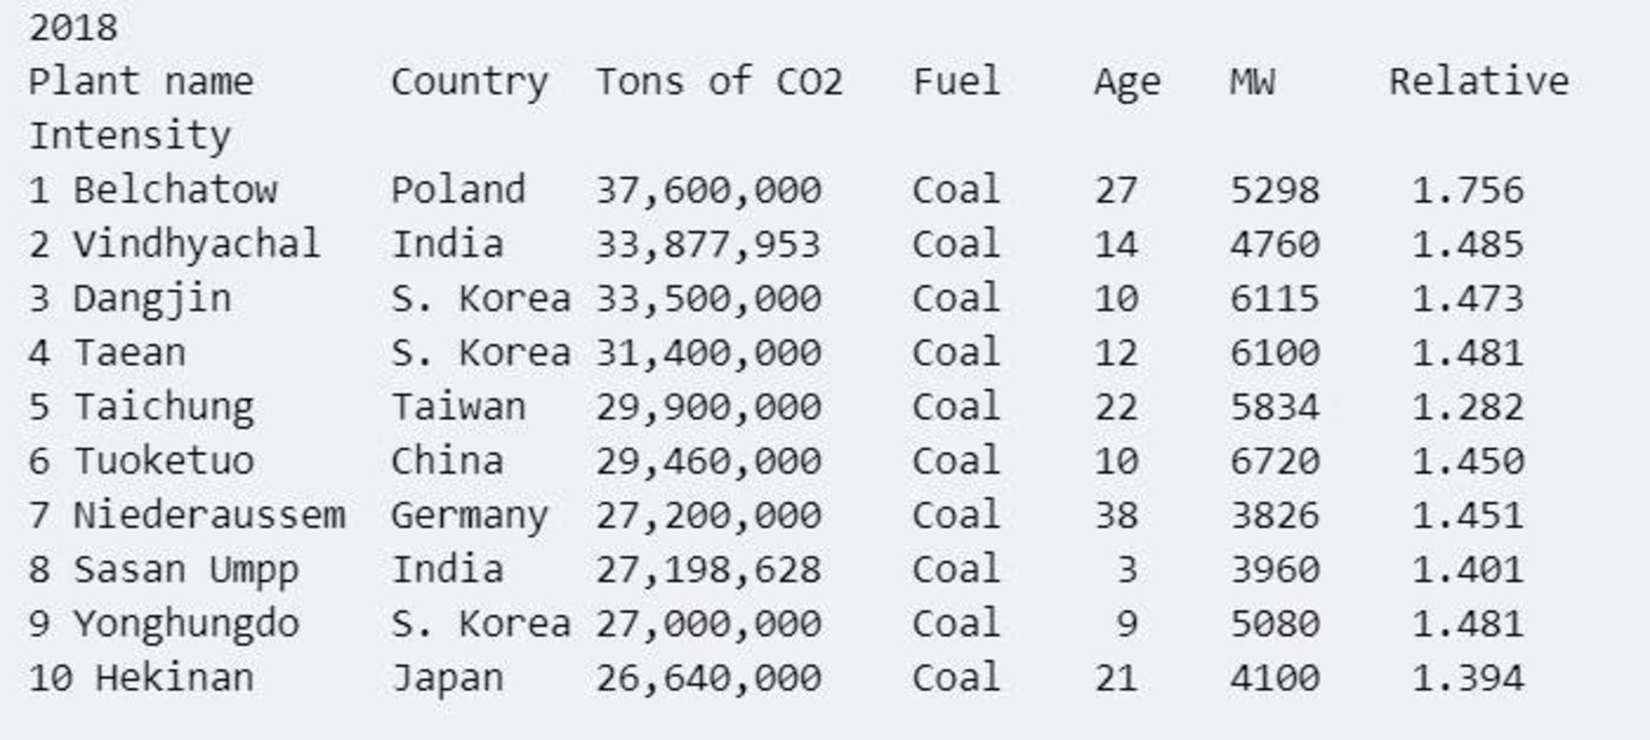
Task: Select the Fuel column header
Action: click(956, 82)
